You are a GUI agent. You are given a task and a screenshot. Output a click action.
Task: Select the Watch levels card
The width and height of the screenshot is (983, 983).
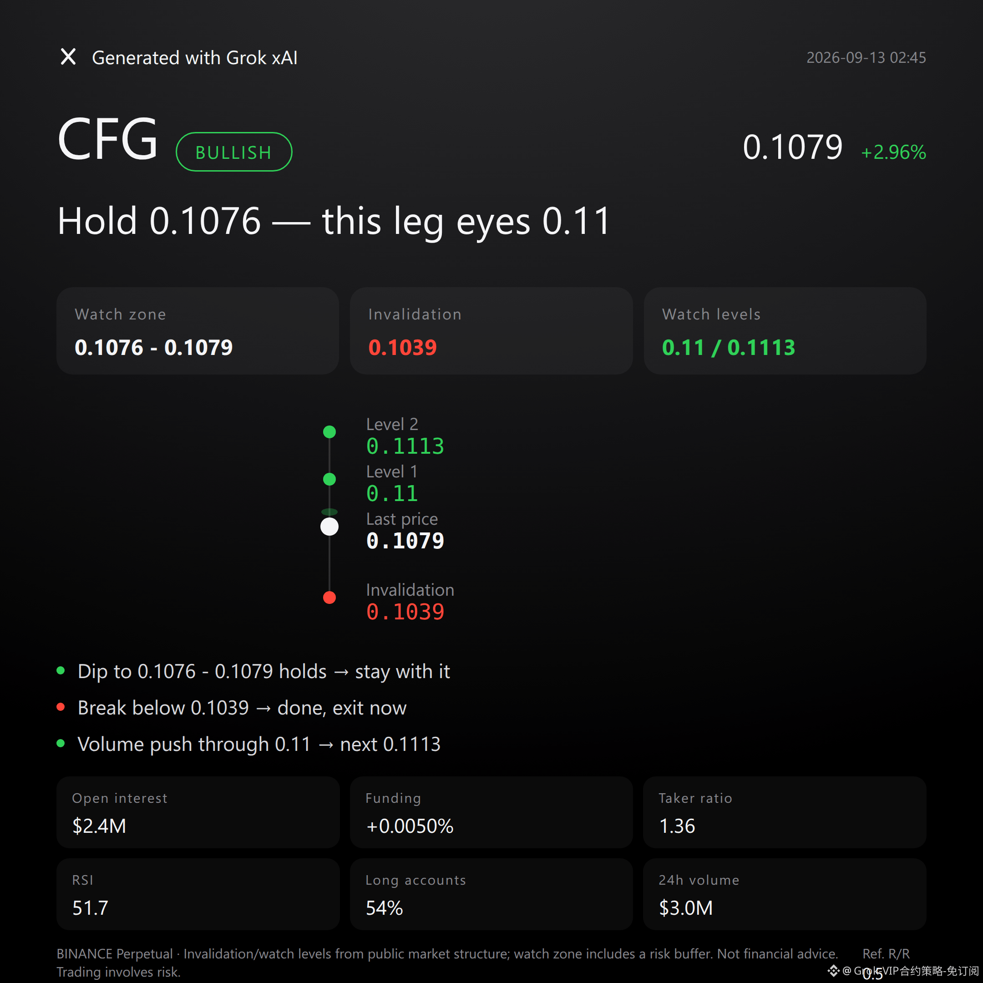[785, 331]
